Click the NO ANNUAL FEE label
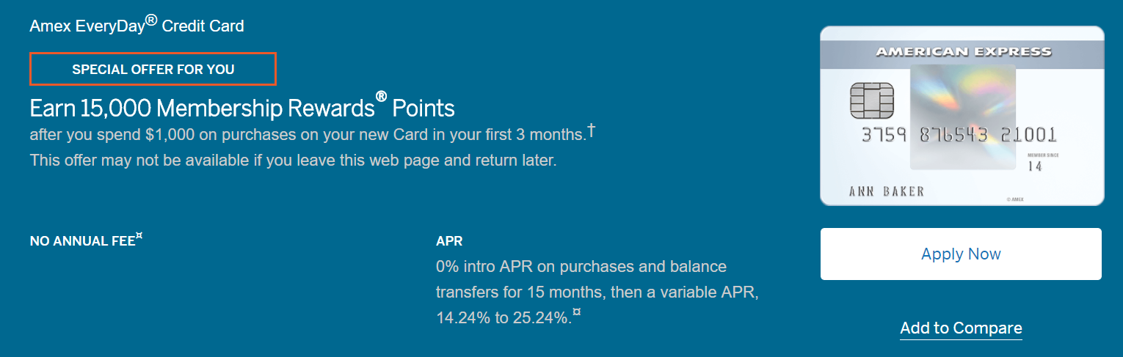Screen dimensions: 1123x357 [83, 240]
